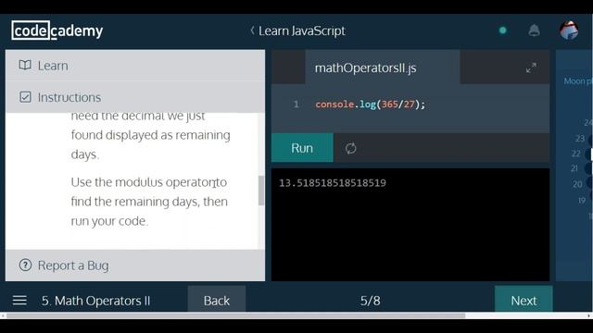Image resolution: width=593 pixels, height=333 pixels.
Task: Click the 5. Math Operators II title
Action: [95, 301]
